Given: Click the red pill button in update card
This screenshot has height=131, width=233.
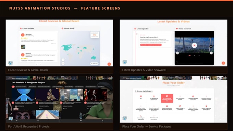Looking at the screenshot, I should [151, 45].
